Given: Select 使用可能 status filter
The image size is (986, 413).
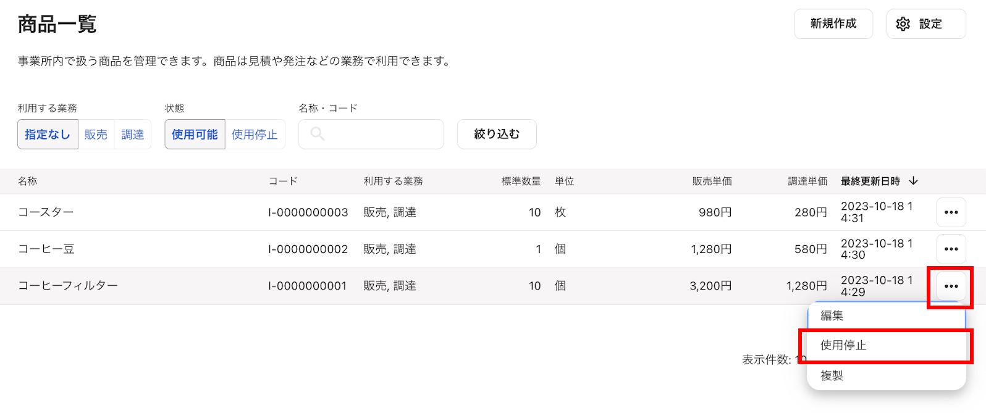Looking at the screenshot, I should tap(195, 135).
